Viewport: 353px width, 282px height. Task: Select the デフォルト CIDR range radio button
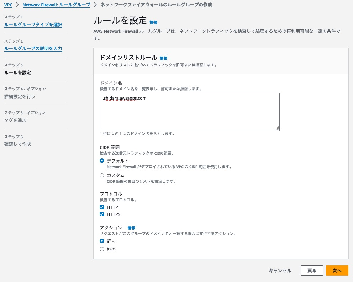tap(102, 160)
